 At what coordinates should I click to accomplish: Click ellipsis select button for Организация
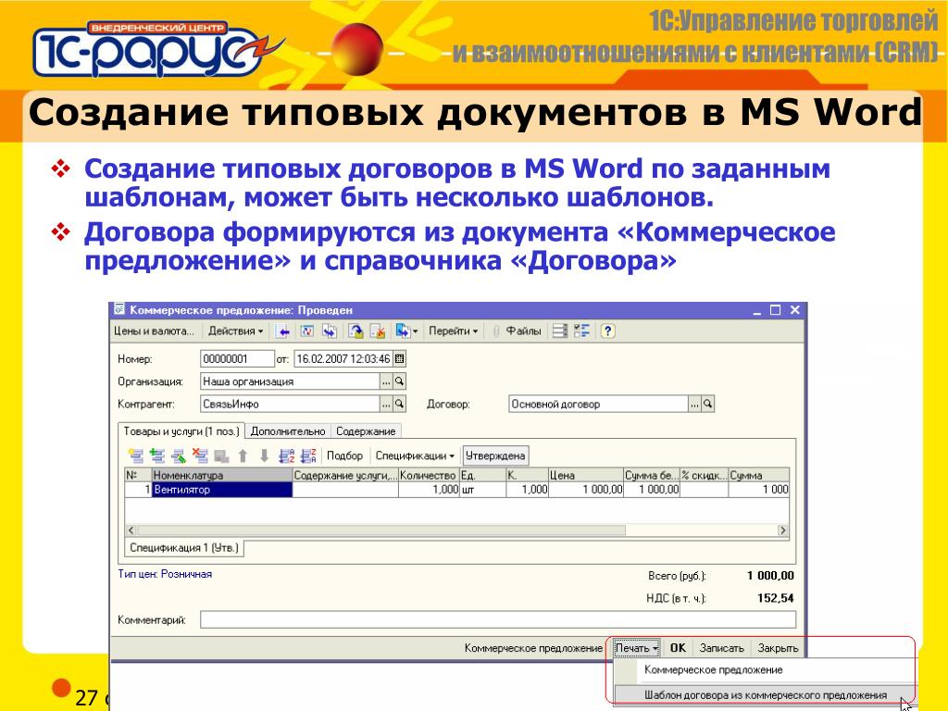[x=386, y=380]
